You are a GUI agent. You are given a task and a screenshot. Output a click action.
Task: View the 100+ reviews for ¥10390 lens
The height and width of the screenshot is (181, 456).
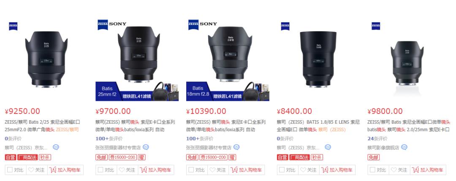click(199, 138)
